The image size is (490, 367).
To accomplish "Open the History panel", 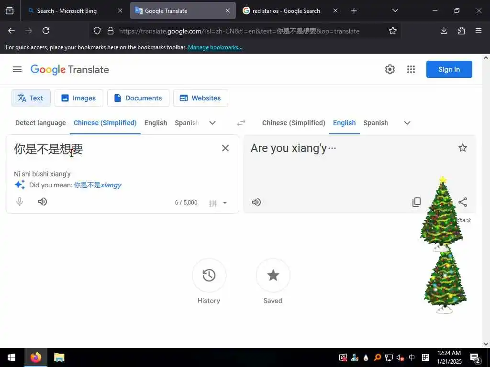I will [x=209, y=275].
